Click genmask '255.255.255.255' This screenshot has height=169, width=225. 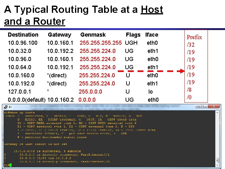pos(101,43)
